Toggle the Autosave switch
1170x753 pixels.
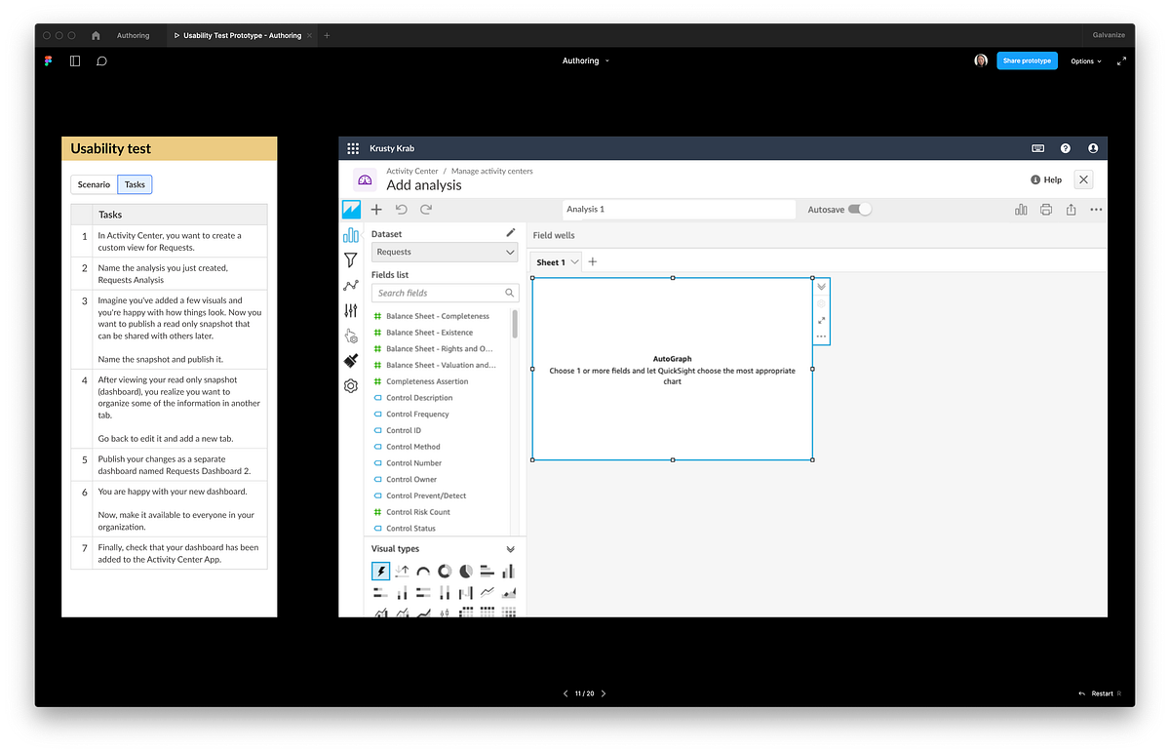tap(859, 209)
